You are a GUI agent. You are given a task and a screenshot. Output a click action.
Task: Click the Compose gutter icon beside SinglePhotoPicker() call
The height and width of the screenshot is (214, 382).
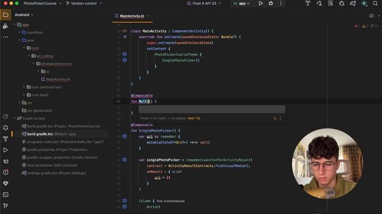click(x=125, y=60)
